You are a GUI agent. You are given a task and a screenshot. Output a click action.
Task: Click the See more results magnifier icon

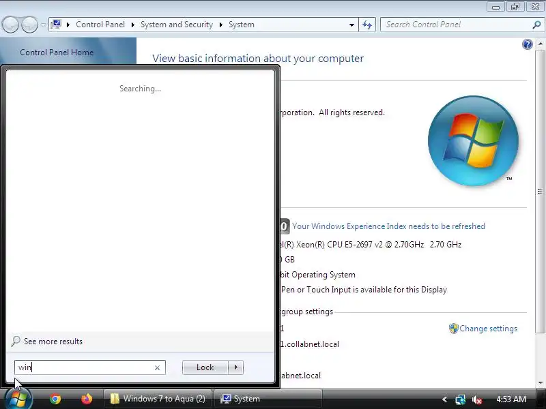(x=16, y=342)
